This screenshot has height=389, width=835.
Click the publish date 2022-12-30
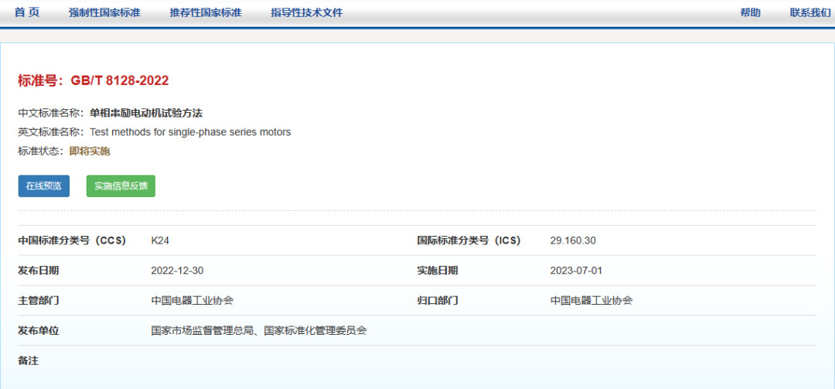pos(177,271)
